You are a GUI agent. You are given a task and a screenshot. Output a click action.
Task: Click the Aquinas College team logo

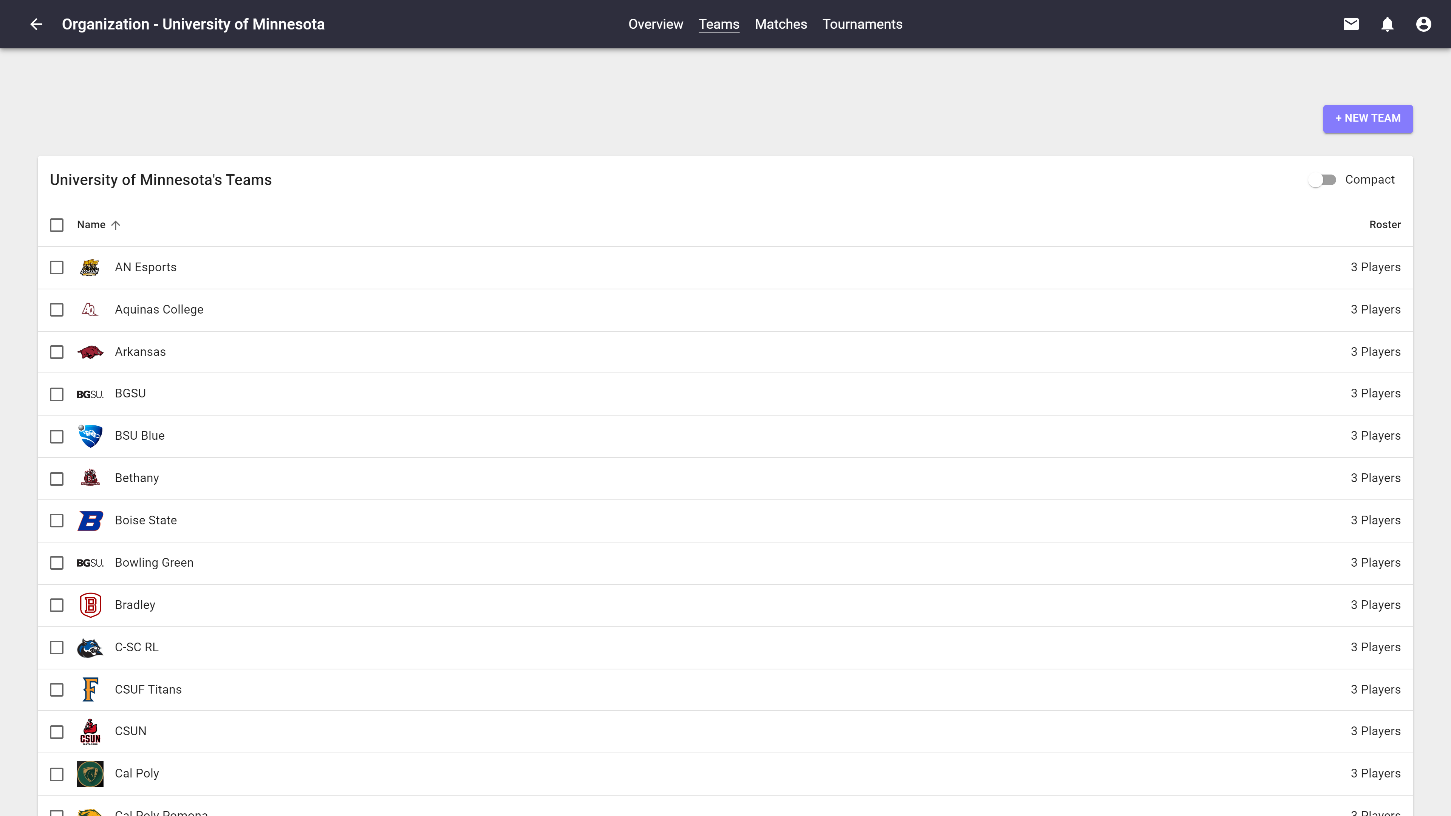90,310
